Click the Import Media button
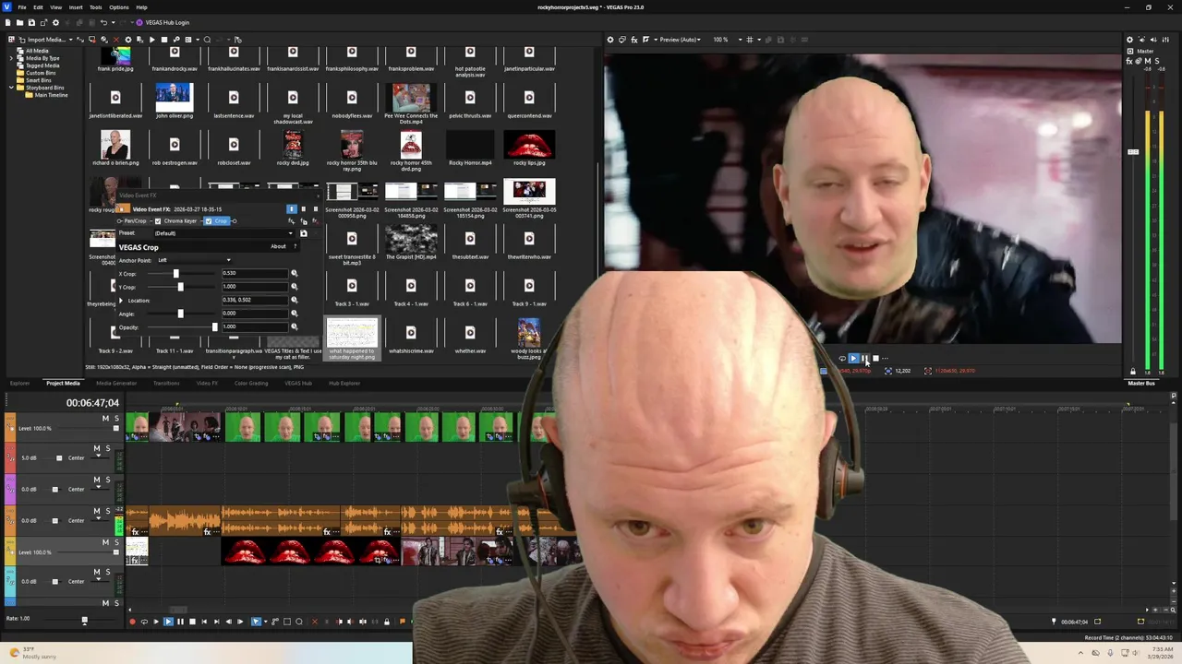 (x=41, y=40)
